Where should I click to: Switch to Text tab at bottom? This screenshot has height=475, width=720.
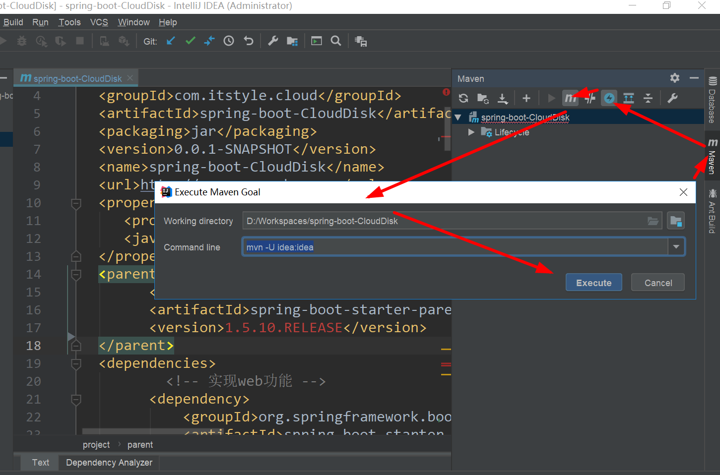(x=40, y=463)
